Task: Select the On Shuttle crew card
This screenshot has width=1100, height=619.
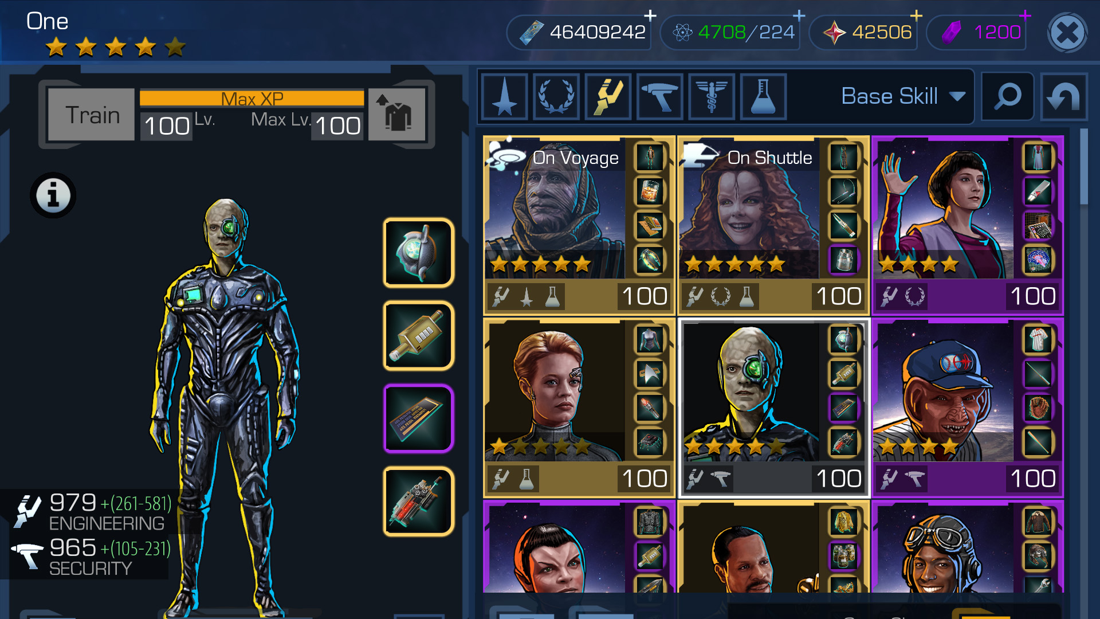Action: [x=773, y=225]
